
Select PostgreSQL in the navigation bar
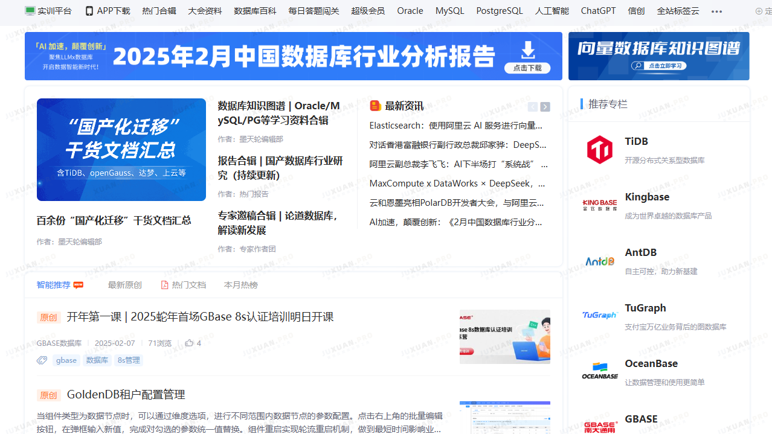(500, 11)
